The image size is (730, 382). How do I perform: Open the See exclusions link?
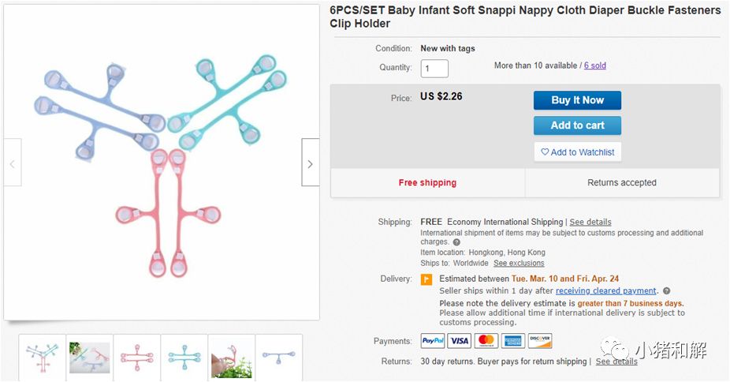coord(519,263)
